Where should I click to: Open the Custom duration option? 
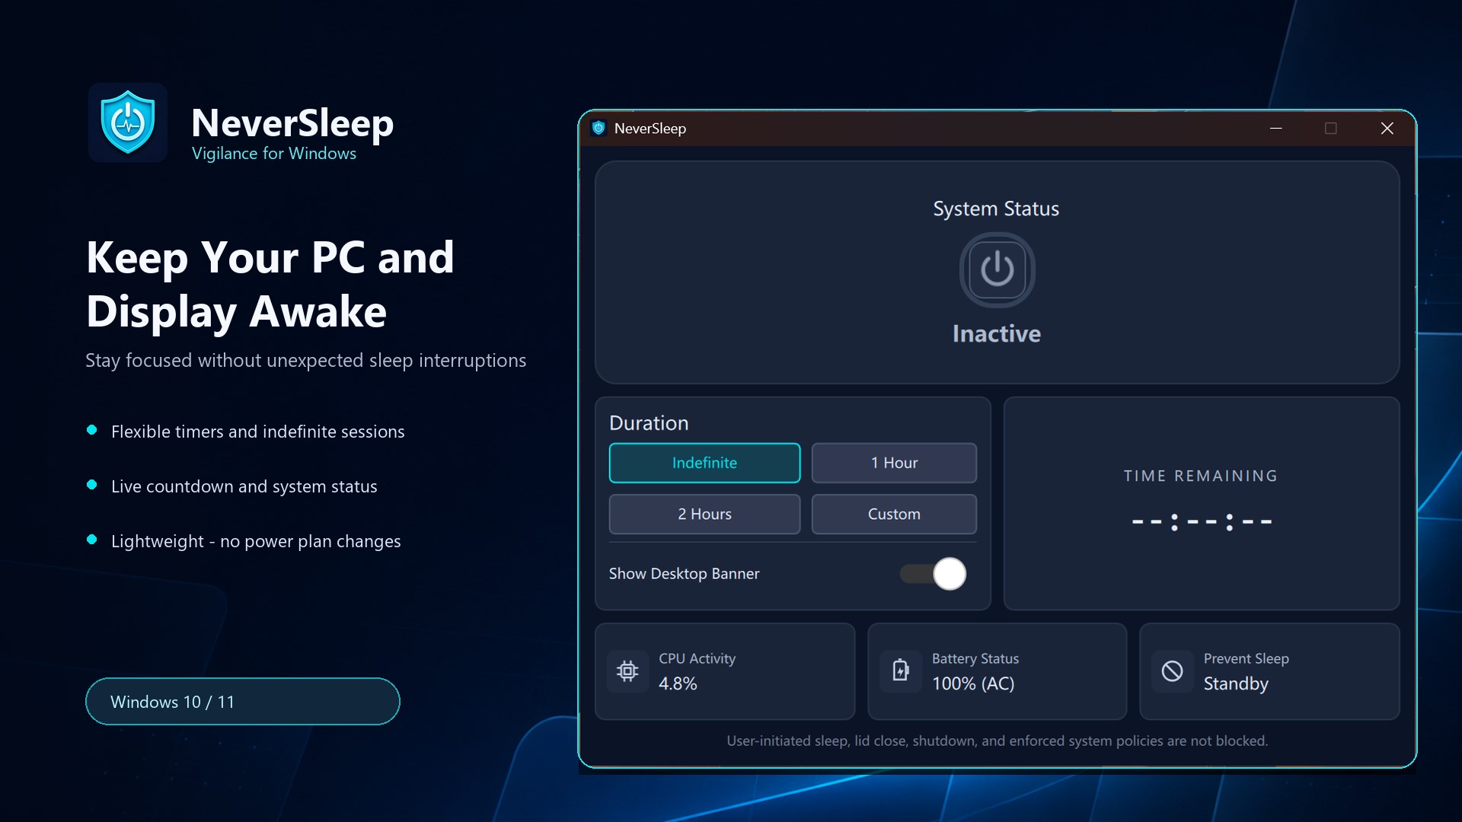894,515
